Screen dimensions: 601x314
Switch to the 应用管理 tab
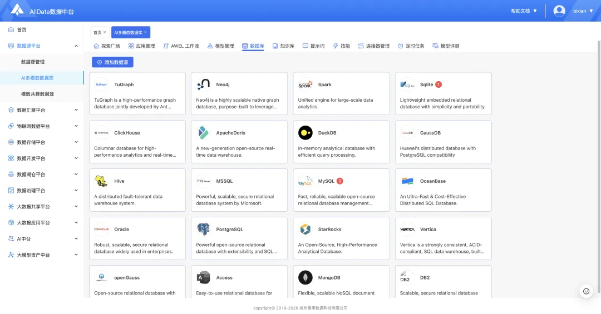click(x=141, y=46)
